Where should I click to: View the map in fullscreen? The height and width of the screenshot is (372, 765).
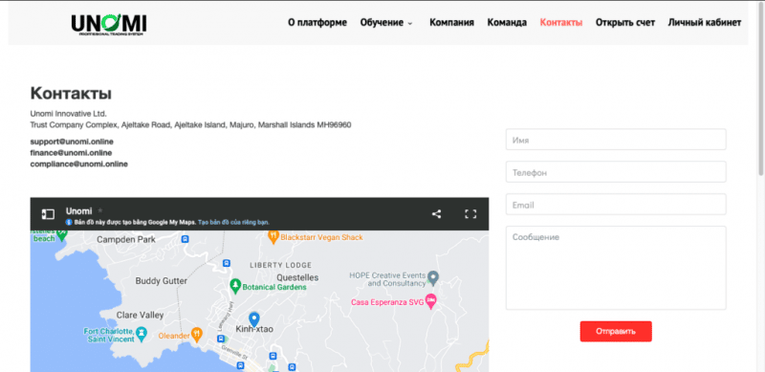[x=470, y=214]
